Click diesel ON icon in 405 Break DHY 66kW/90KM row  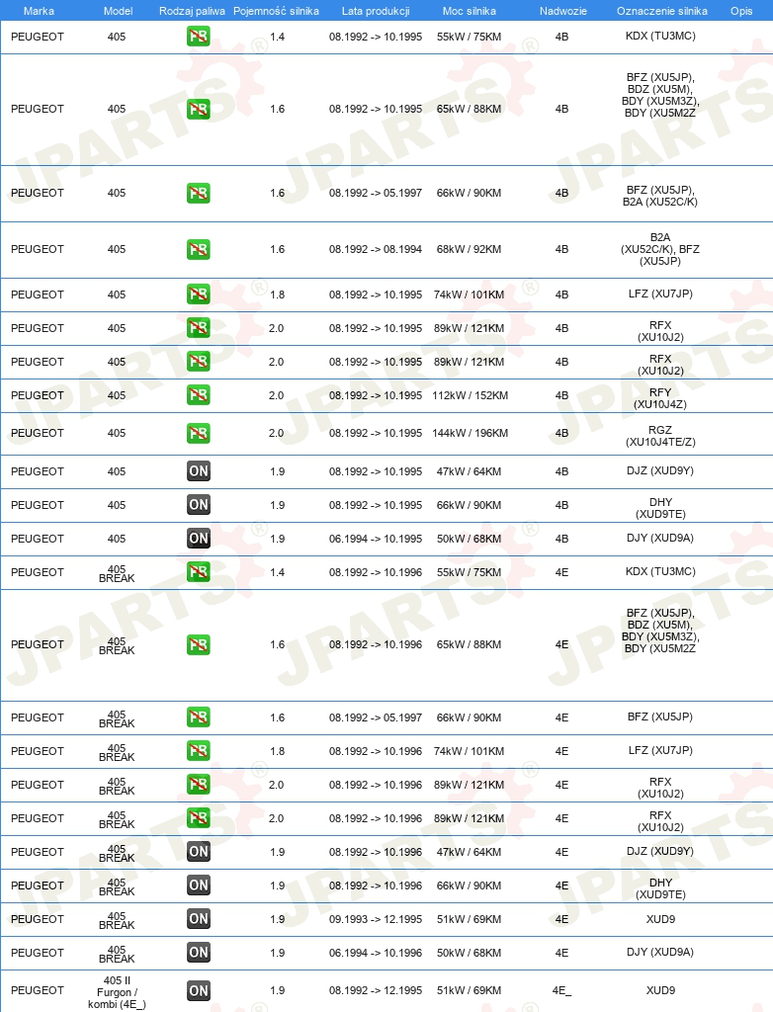coord(199,885)
